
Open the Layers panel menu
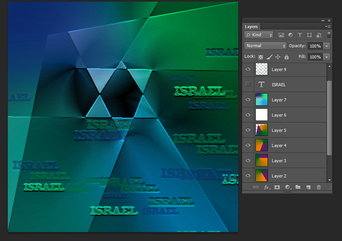[x=328, y=27]
